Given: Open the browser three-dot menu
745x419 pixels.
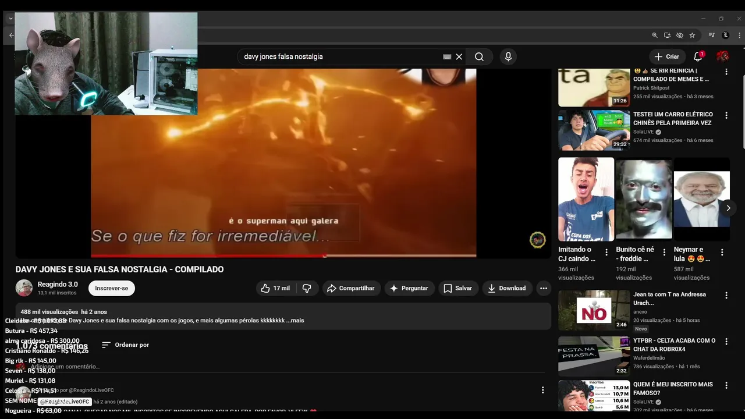Looking at the screenshot, I should pyautogui.click(x=739, y=35).
